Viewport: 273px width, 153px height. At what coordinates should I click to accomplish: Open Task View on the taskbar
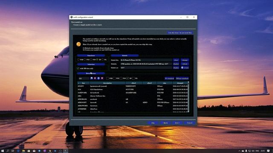[x=13, y=151]
